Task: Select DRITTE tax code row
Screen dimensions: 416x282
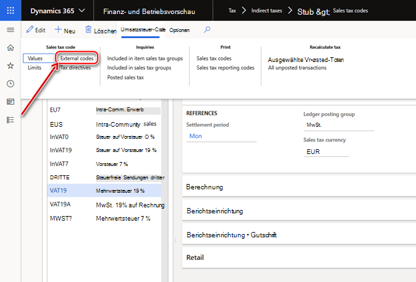Action: click(105, 177)
